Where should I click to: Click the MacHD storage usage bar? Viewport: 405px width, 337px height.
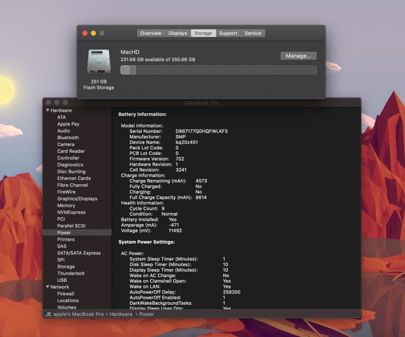[x=219, y=70]
